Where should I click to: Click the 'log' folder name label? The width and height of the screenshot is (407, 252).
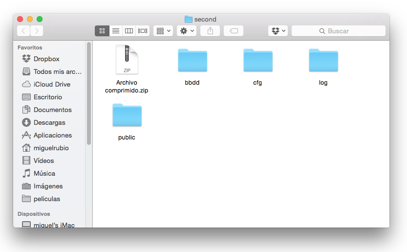coord(323,83)
